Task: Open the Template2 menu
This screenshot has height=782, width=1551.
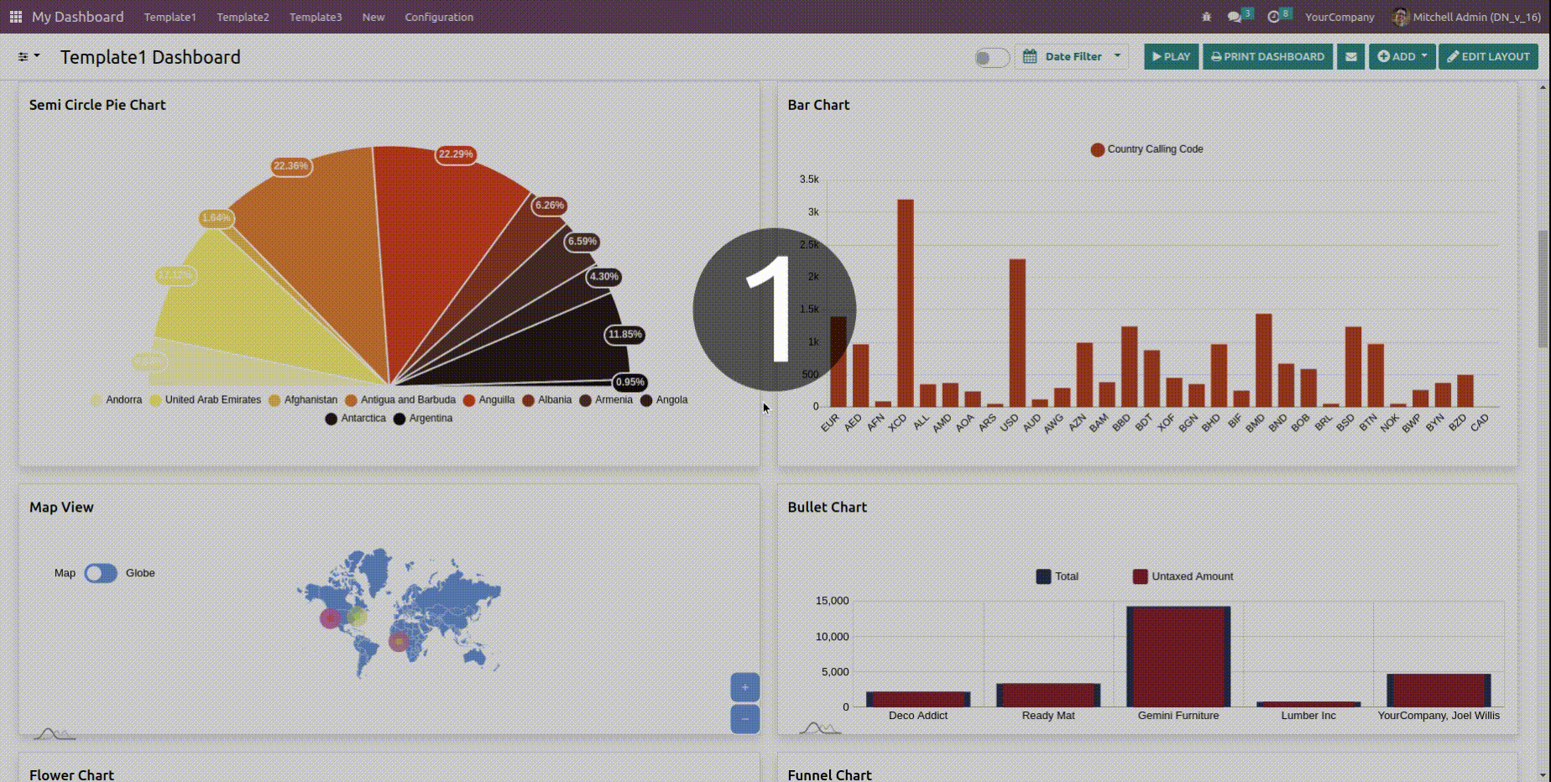Action: (x=243, y=17)
